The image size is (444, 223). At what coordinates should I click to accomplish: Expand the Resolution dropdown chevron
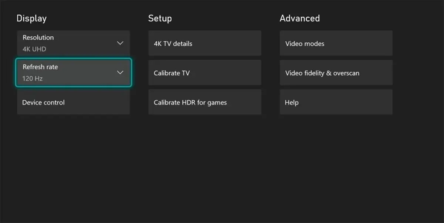point(120,43)
